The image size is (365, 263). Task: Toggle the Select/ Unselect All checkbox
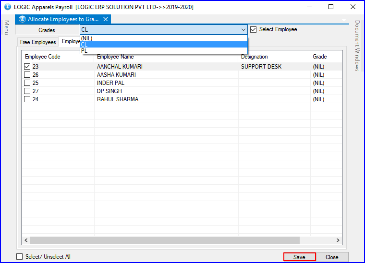[x=20, y=256]
